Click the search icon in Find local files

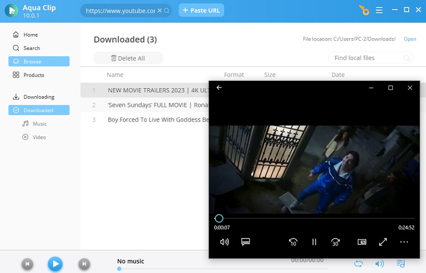tap(406, 58)
